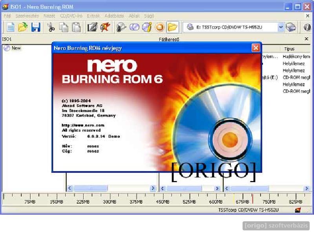
Task: Click the 300MB mark on the capacity ruler
Action: tap(110, 202)
